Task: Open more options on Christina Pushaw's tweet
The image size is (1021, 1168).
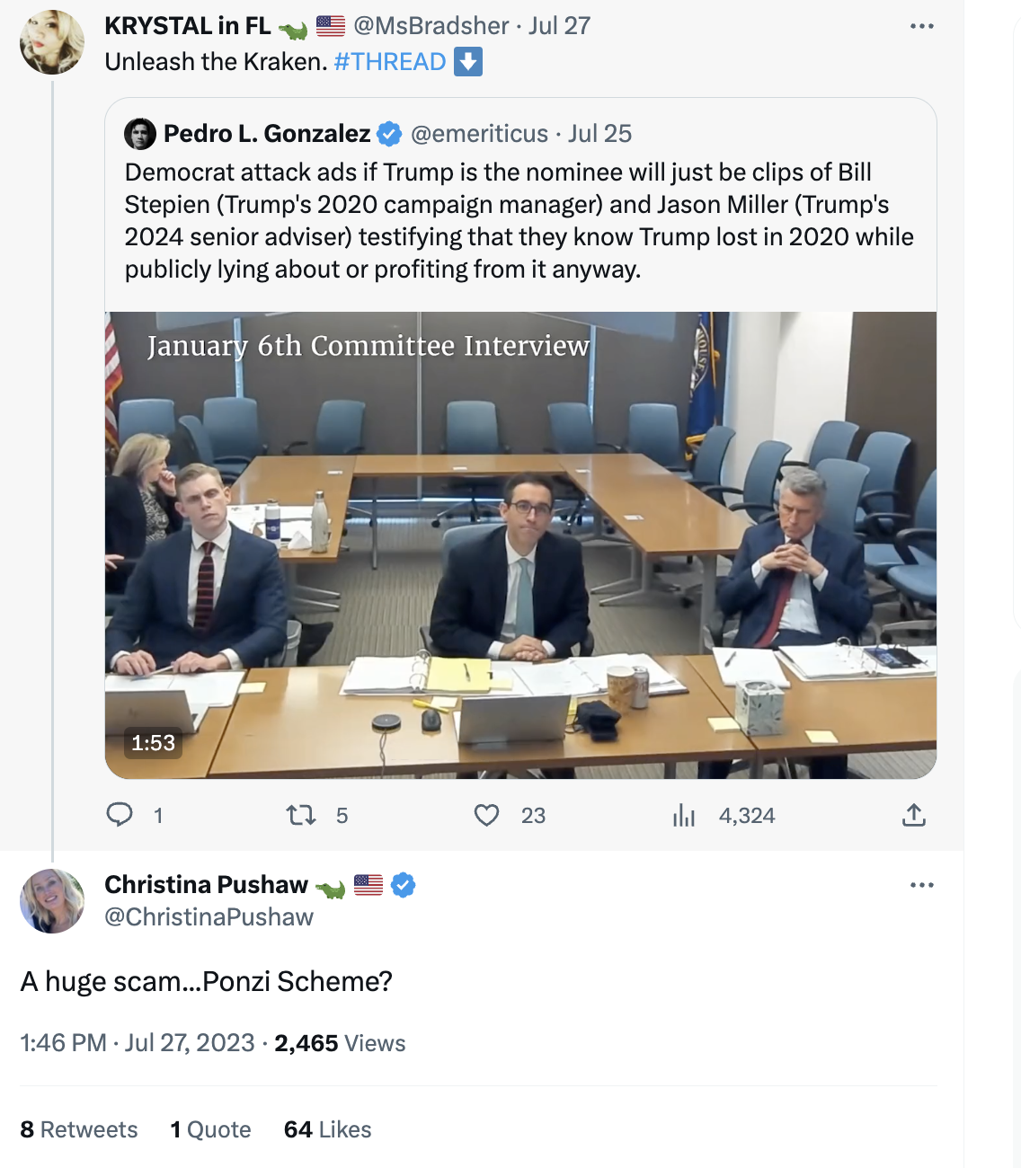Action: coord(921,885)
